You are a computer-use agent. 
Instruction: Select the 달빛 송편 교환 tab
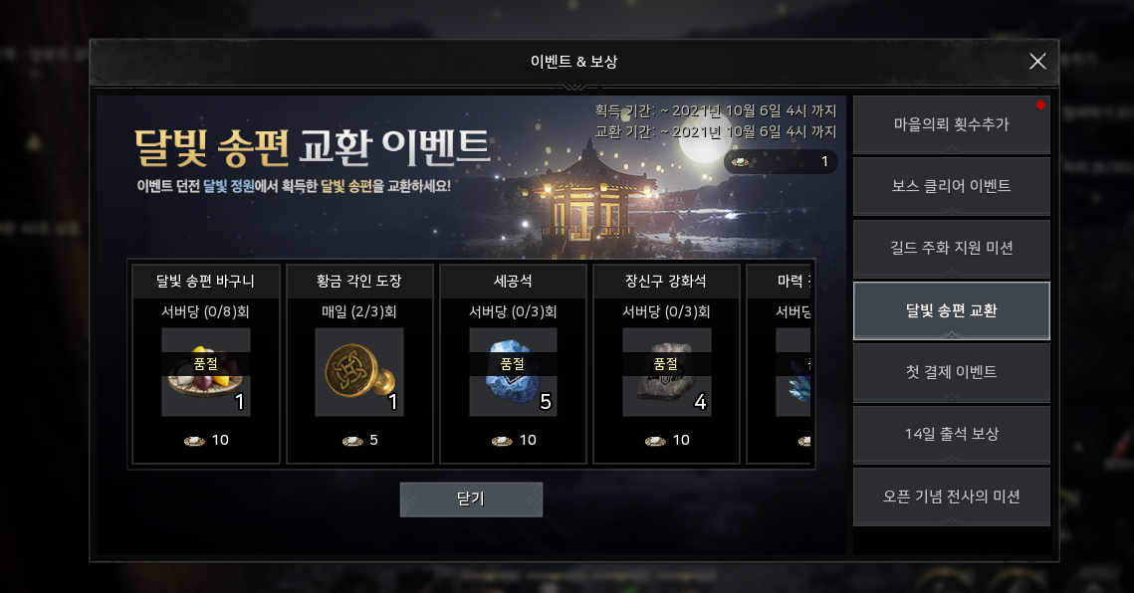point(952,310)
